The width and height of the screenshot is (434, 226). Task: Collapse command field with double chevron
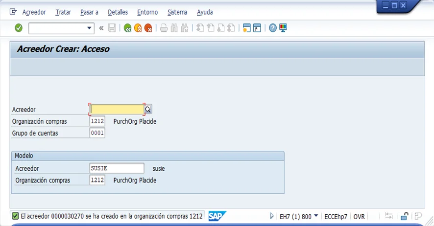[101, 28]
